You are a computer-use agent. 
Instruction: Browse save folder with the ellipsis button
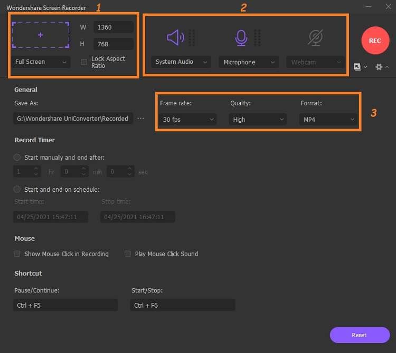(x=140, y=119)
